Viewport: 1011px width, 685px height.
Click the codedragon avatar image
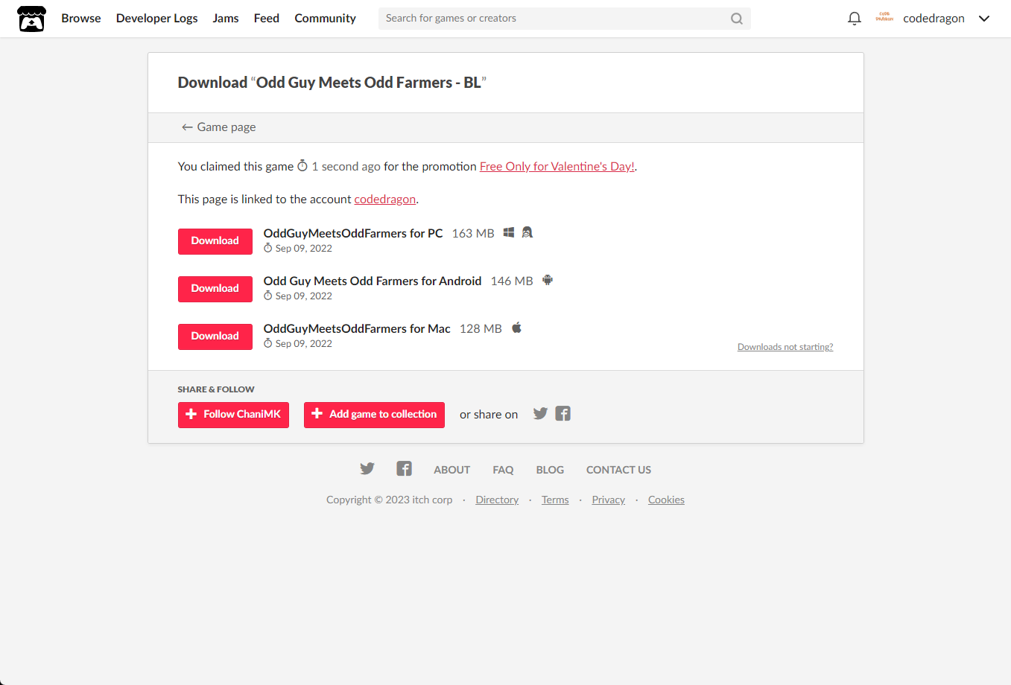click(884, 18)
